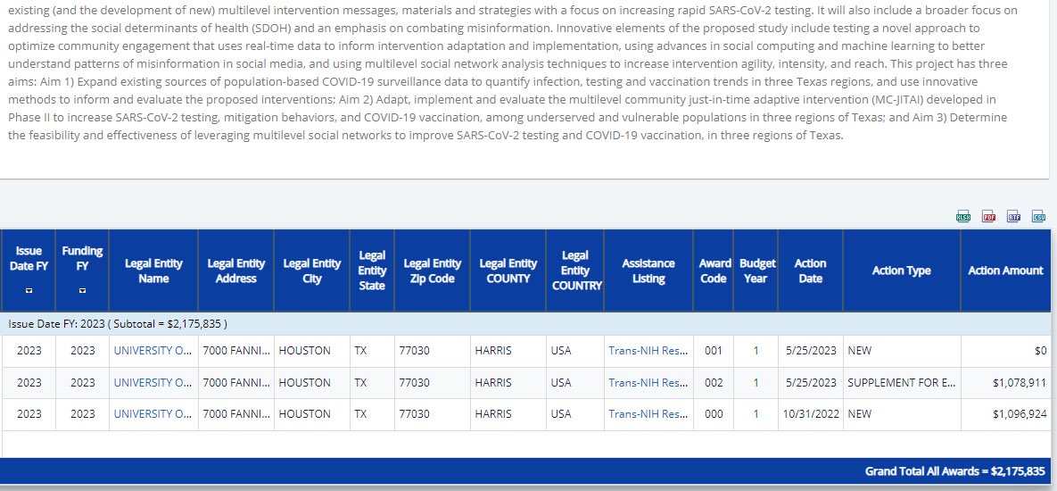
Task: Sort by Legal Entity Name column header
Action: pyautogui.click(x=153, y=270)
